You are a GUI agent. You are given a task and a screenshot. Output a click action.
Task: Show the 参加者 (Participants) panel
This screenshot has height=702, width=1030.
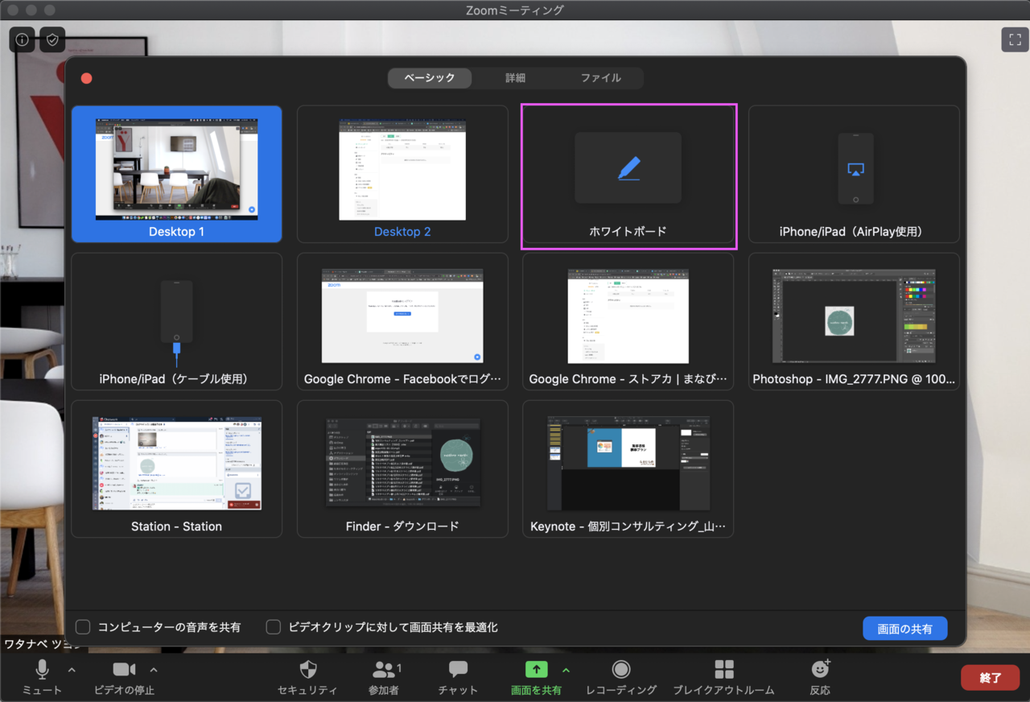click(x=382, y=676)
